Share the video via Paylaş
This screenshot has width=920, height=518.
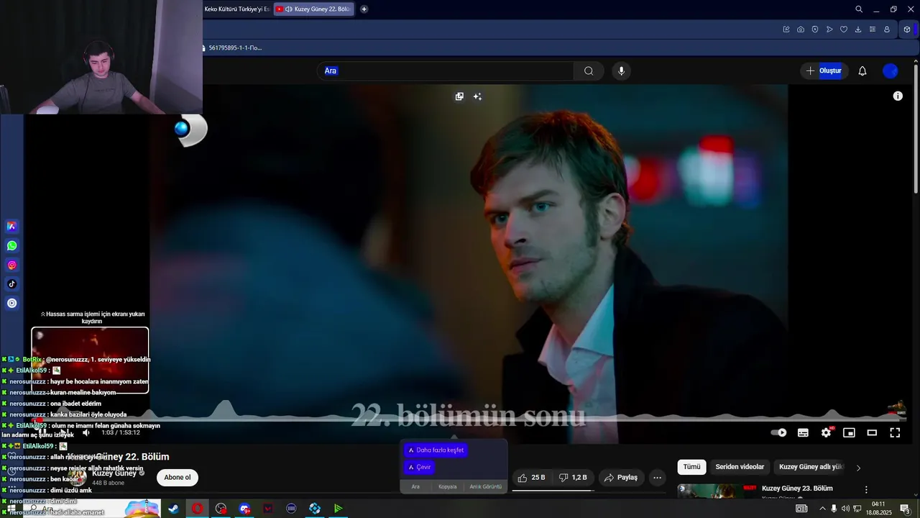pyautogui.click(x=621, y=478)
